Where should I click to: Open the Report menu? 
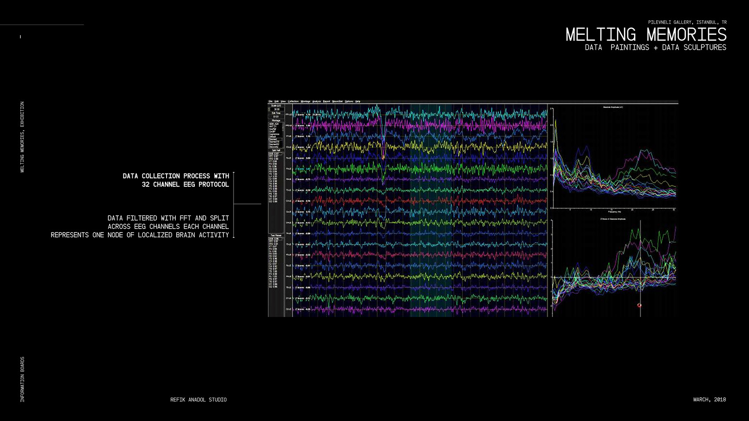click(x=326, y=101)
